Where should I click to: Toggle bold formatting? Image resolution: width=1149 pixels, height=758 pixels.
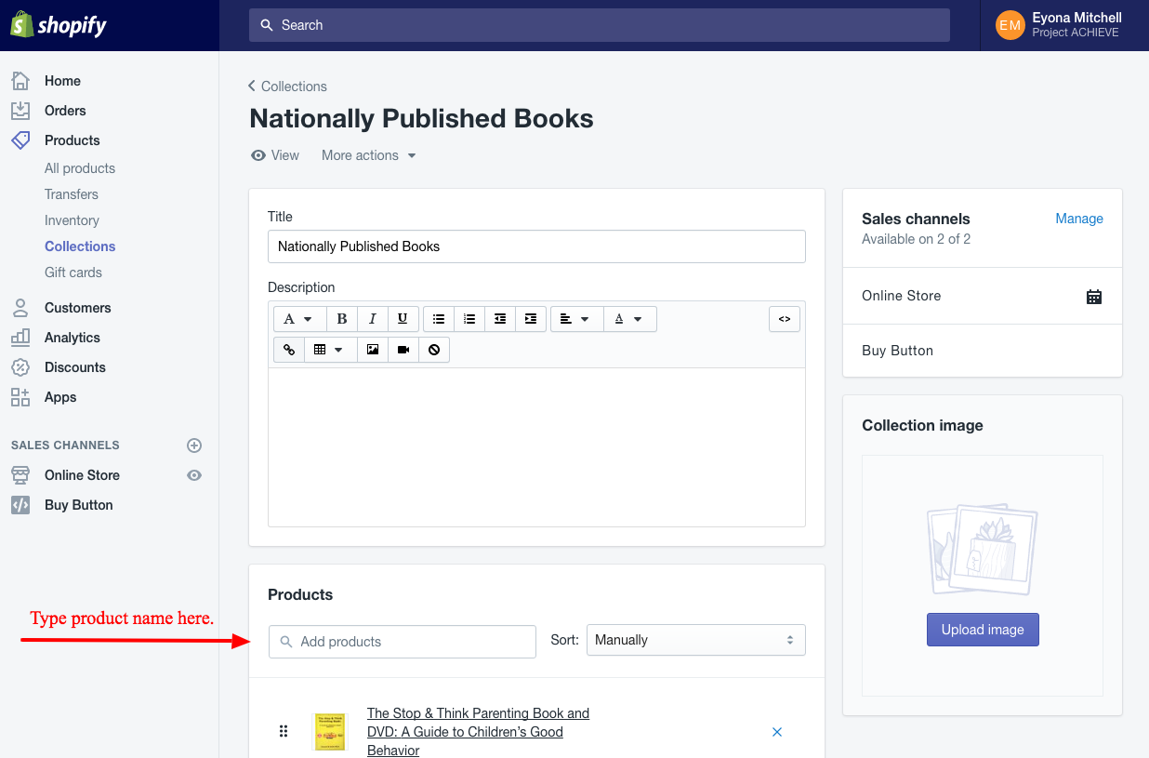click(342, 319)
